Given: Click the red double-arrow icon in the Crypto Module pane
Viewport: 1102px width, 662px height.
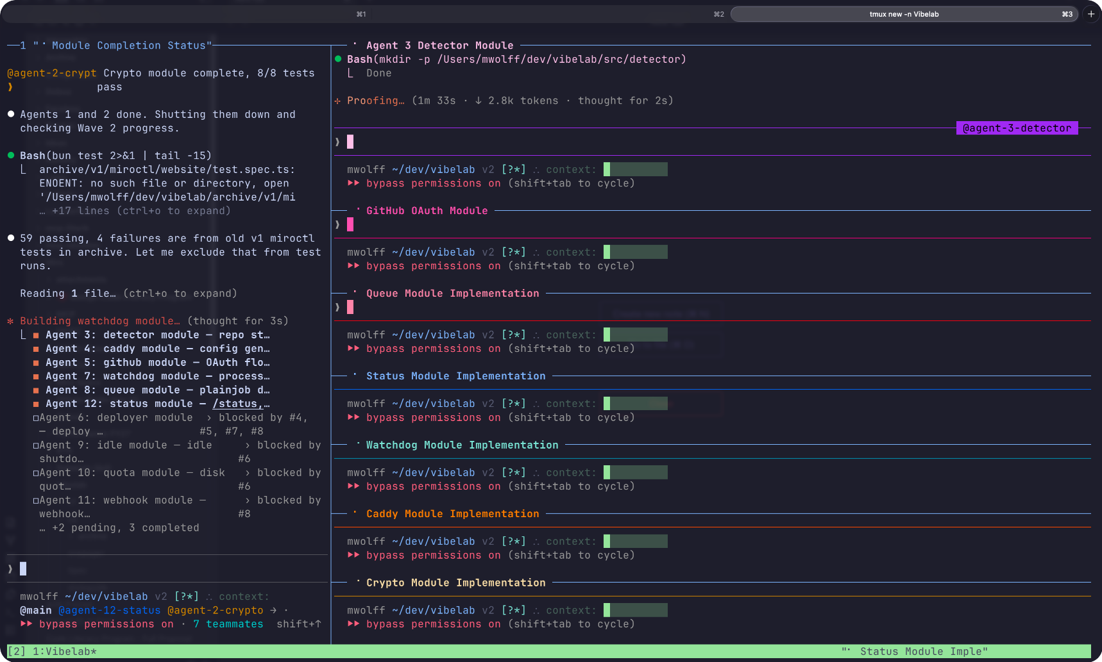Looking at the screenshot, I should pos(353,624).
